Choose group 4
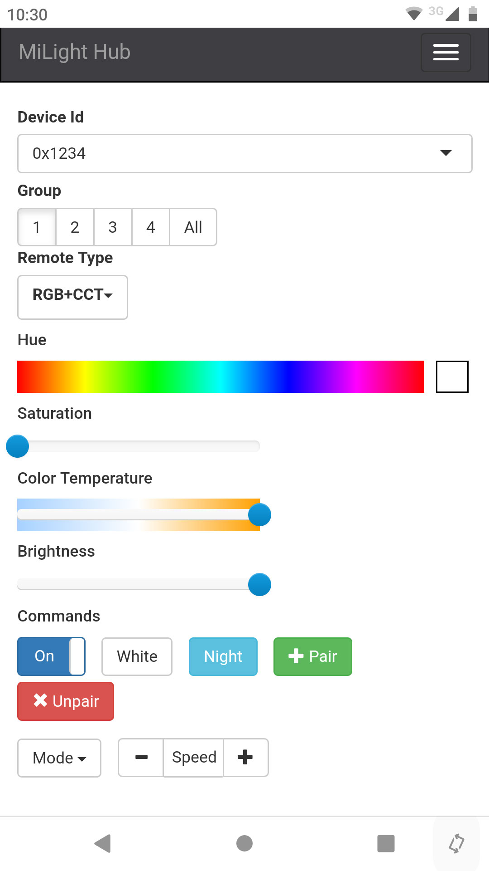 coord(151,227)
